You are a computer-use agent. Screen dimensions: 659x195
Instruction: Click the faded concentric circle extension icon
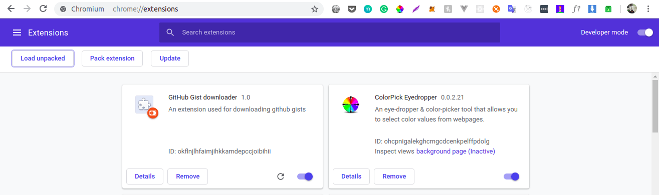coord(528,9)
